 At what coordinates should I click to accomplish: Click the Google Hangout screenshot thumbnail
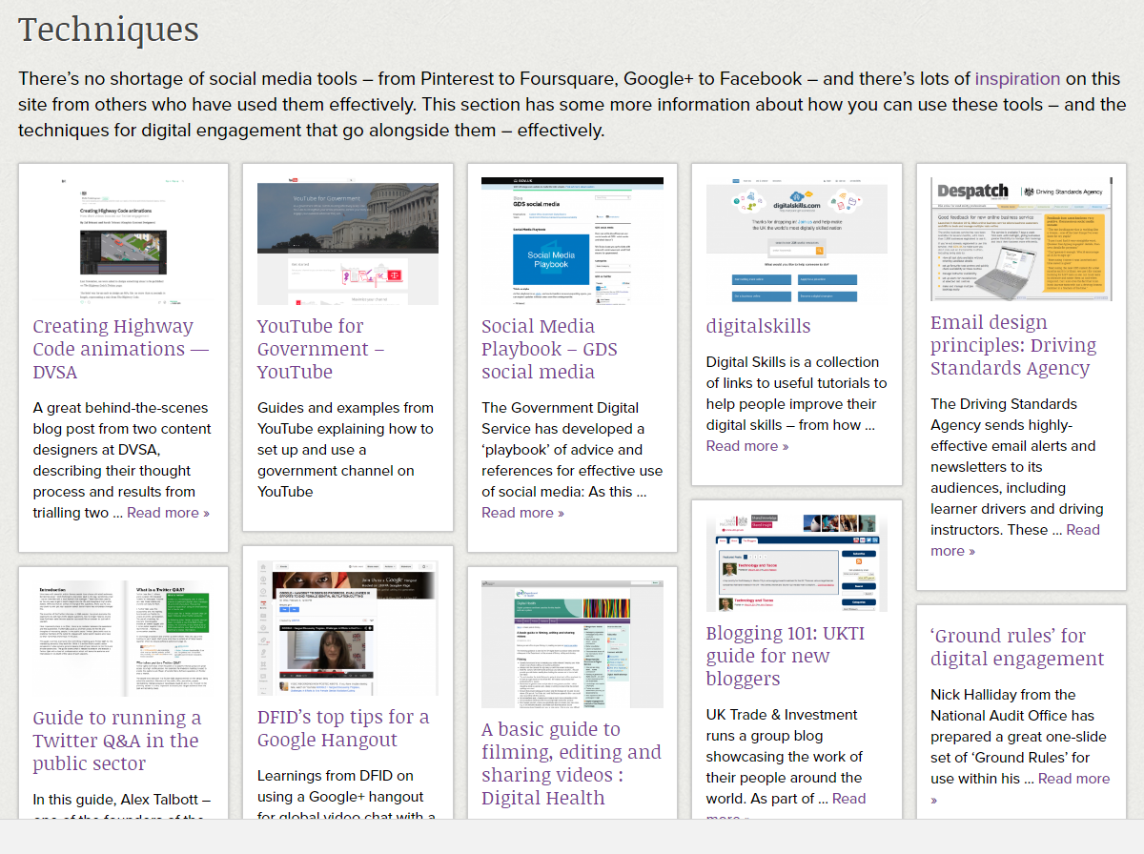coord(347,627)
